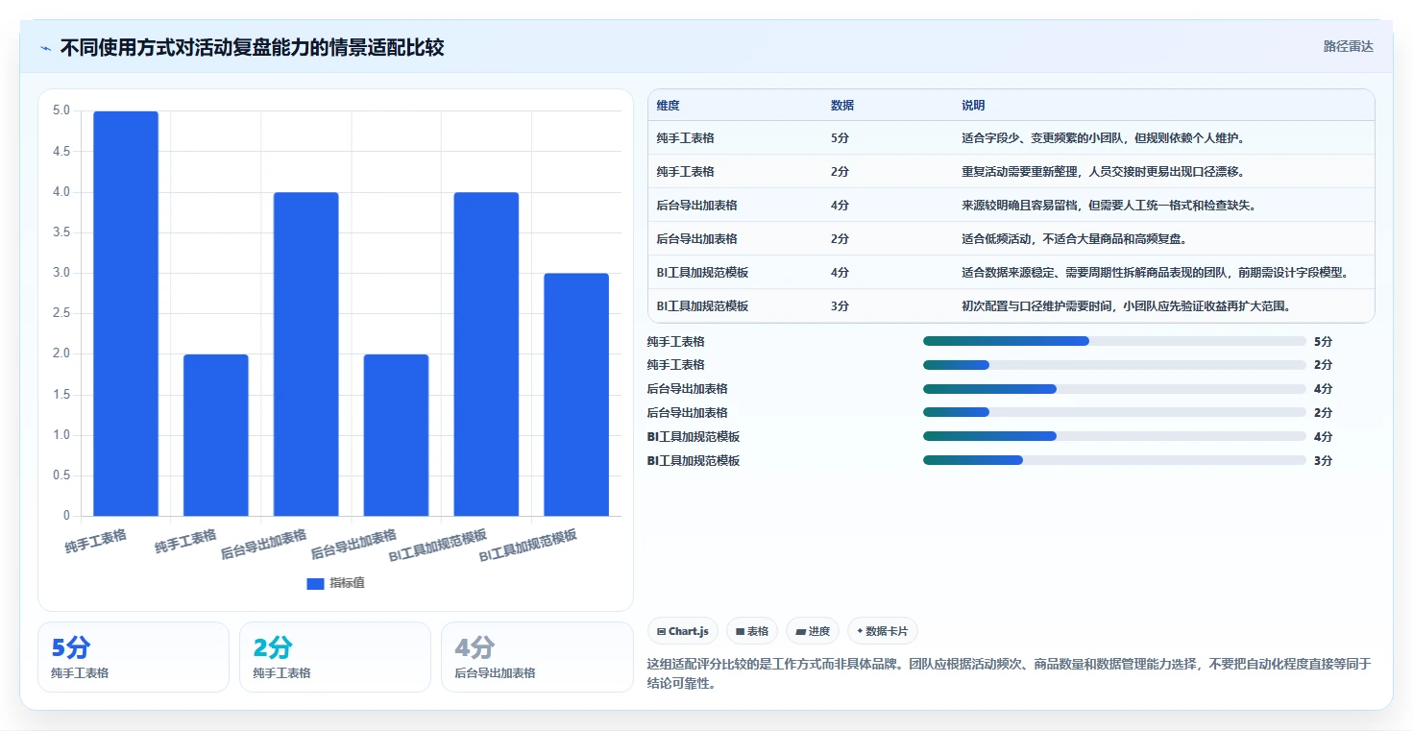Open the 5分 纯手工表格 summary card
The height and width of the screenshot is (731, 1413).
click(x=134, y=657)
